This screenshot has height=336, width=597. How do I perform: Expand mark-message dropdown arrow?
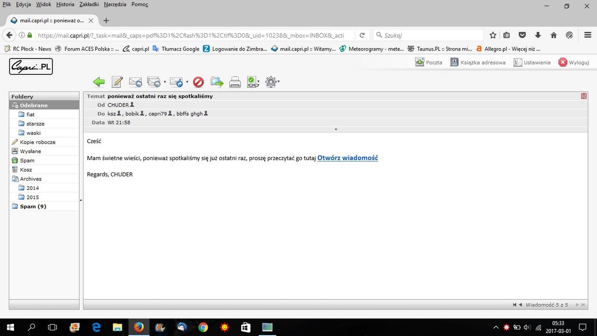(259, 82)
